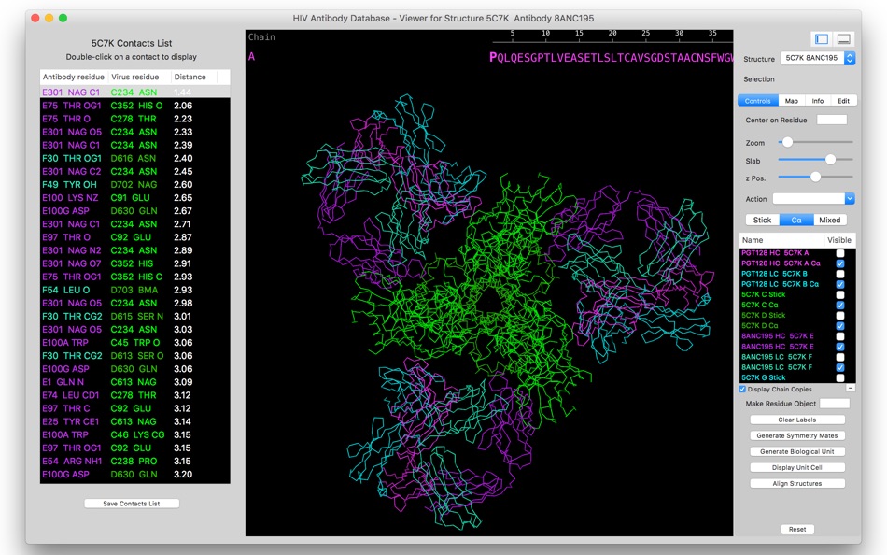
Task: Toggle the left sidebar panel view icon
Action: coord(822,39)
